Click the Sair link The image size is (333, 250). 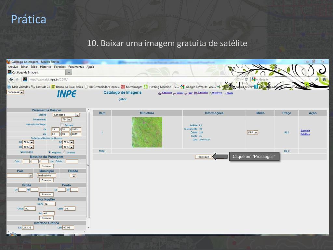(x=190, y=93)
